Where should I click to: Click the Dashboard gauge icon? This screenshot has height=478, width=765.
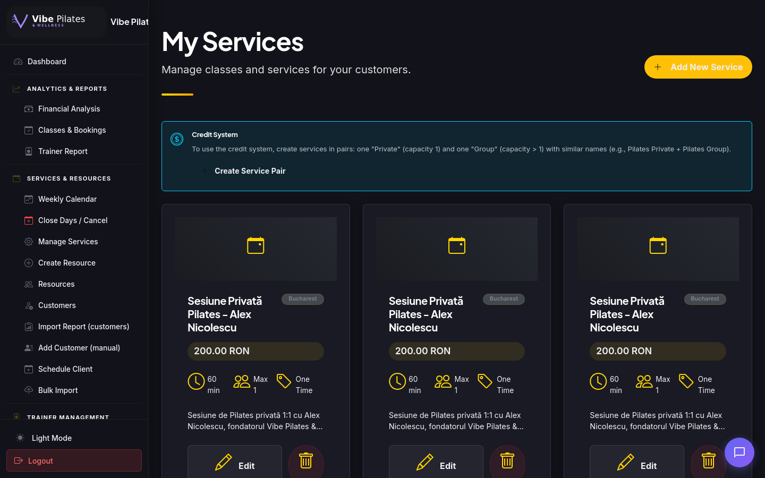tap(18, 62)
